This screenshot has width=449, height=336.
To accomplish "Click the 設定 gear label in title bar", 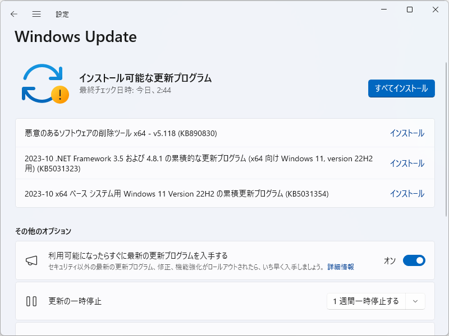I will [62, 14].
